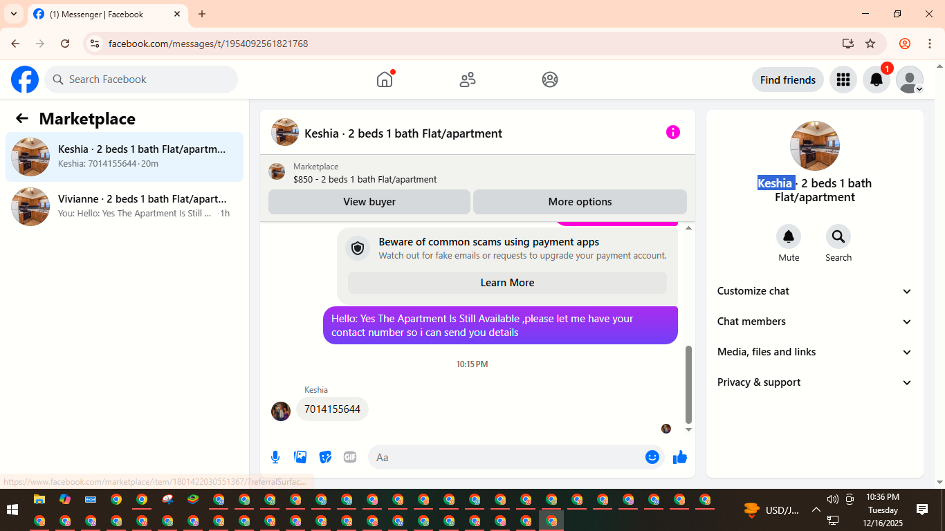
Task: Open the Windows Start menu
Action: (x=12, y=510)
